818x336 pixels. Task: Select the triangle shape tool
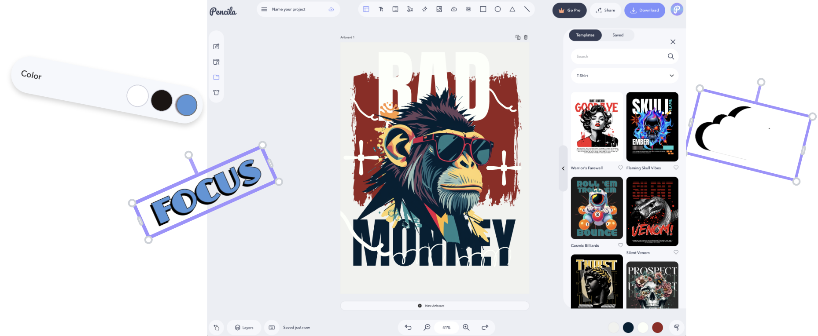point(512,9)
